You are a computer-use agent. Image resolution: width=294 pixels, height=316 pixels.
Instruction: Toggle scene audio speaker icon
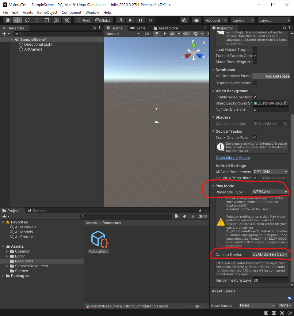tap(165, 34)
